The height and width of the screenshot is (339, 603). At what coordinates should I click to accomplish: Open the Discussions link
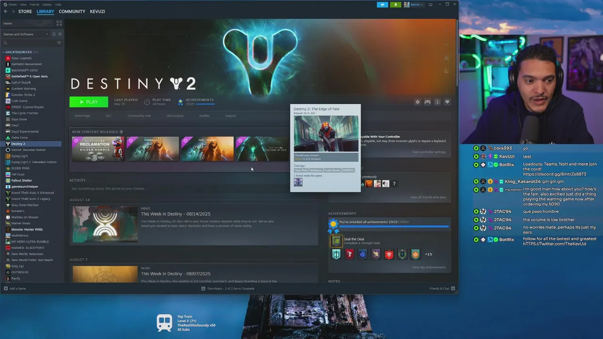(175, 116)
